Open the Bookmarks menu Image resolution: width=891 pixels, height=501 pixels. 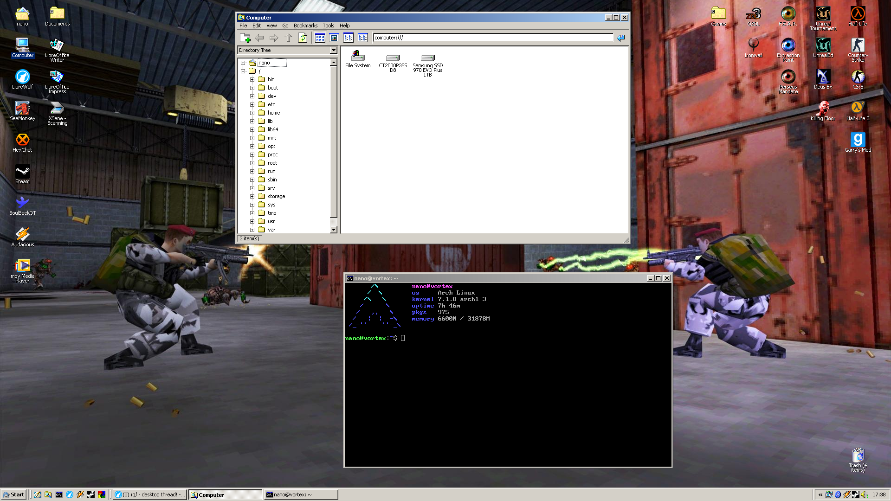305,26
